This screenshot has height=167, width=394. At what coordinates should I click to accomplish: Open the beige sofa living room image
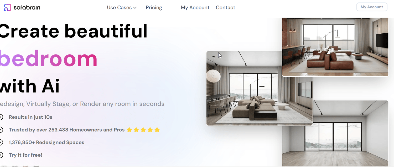259,88
